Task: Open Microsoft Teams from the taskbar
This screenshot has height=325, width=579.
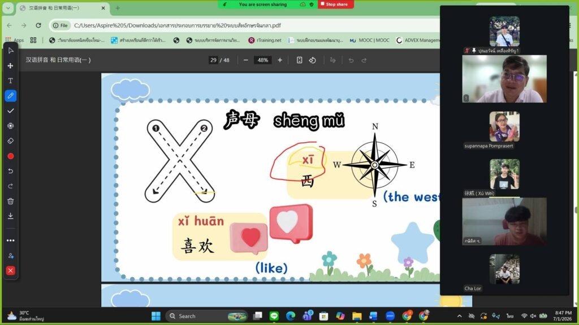Action: 307,316
